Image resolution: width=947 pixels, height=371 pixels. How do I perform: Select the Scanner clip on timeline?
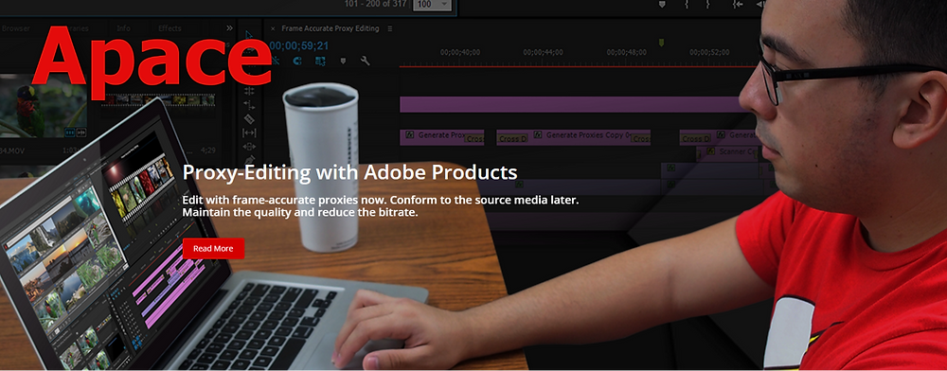[728, 153]
